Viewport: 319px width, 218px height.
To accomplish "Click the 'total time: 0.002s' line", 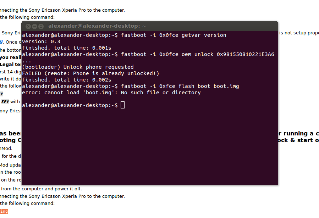I will click(66, 80).
